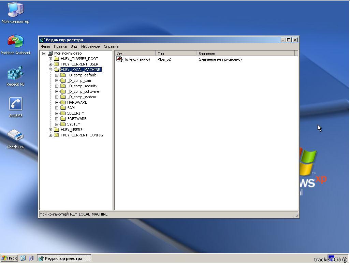Select the _D_comp_software key

[83, 91]
